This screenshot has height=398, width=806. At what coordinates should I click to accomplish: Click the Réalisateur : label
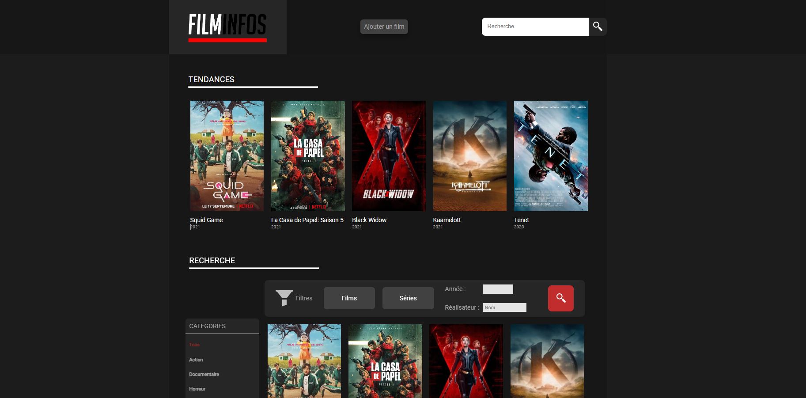coord(462,307)
